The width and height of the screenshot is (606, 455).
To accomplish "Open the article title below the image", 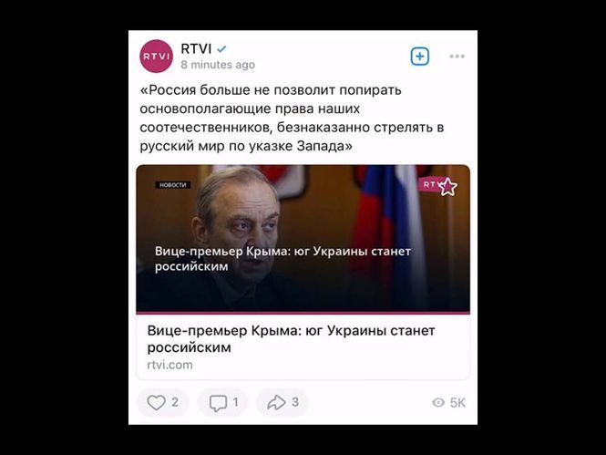I will pos(291,338).
